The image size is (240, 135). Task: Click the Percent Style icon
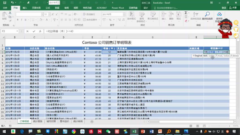(110, 20)
